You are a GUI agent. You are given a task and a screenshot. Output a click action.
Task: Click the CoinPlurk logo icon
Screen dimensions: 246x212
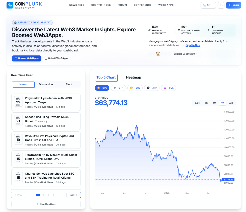tap(10, 5)
